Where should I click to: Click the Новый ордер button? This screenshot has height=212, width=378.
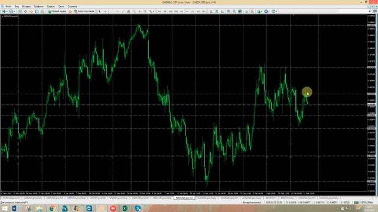[x=57, y=11]
